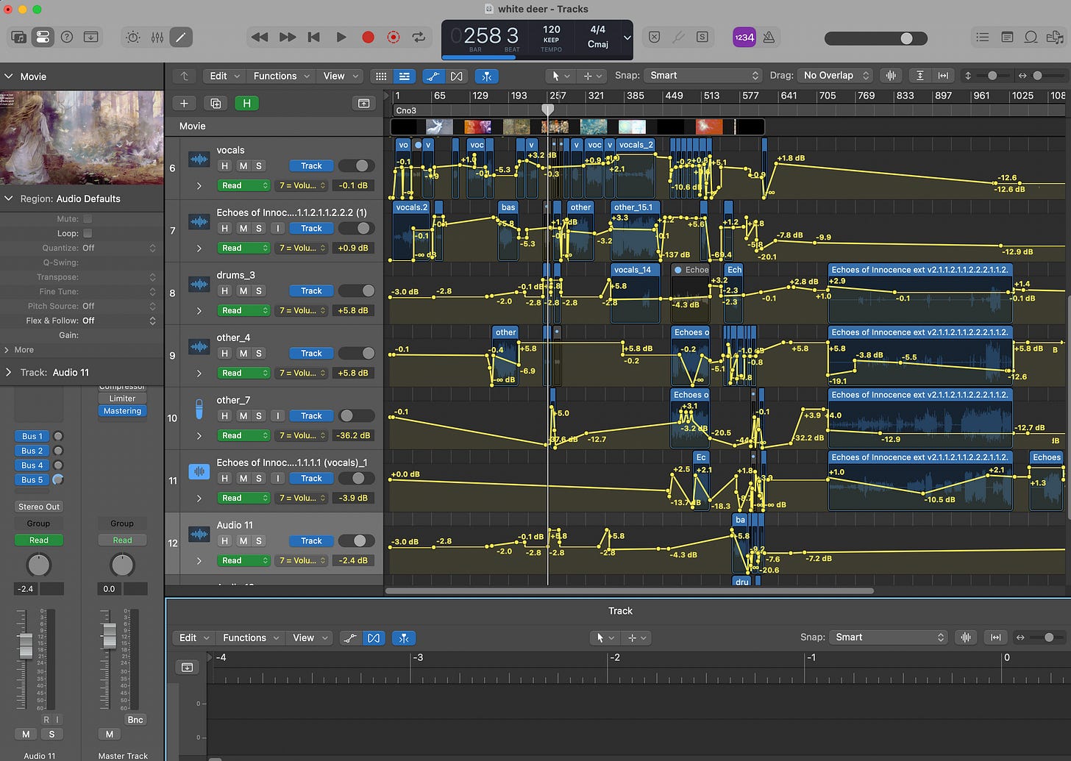Image resolution: width=1071 pixels, height=761 pixels.
Task: Click the Mastering plugin slot
Action: [122, 411]
